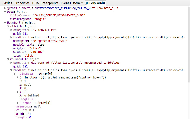Click the selector value ".follow"
Viewport: 190px width, 119px height.
click(37, 52)
